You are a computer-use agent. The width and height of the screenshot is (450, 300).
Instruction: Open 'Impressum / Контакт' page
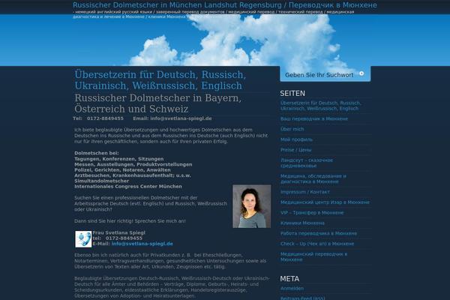coord(305,192)
